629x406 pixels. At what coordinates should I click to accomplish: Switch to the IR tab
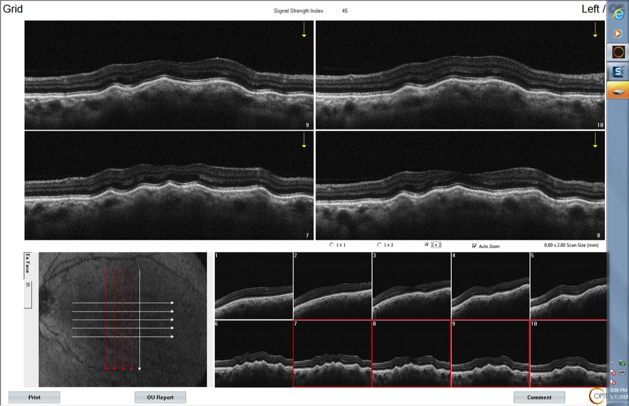(x=28, y=285)
